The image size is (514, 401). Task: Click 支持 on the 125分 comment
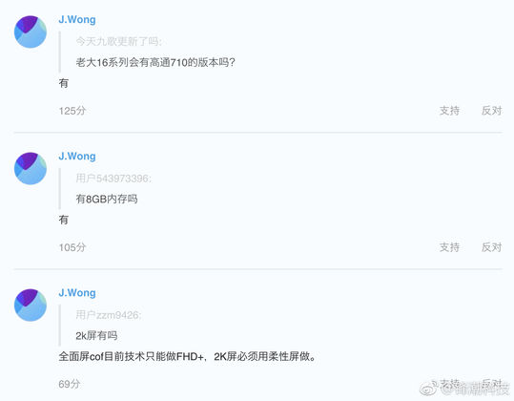point(449,111)
